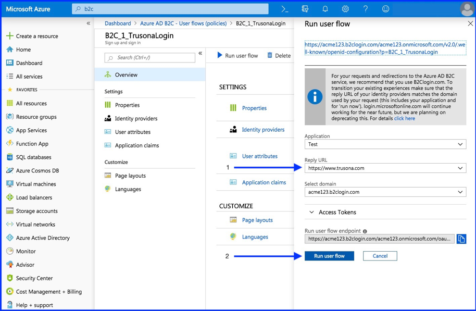Screen dimensions: 476x311
Task: Copy the run user flow endpoint
Action: (x=461, y=239)
